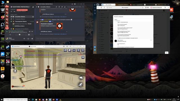Click game minimap radar
Screen dimensions: 180x101
coord(17,54)
